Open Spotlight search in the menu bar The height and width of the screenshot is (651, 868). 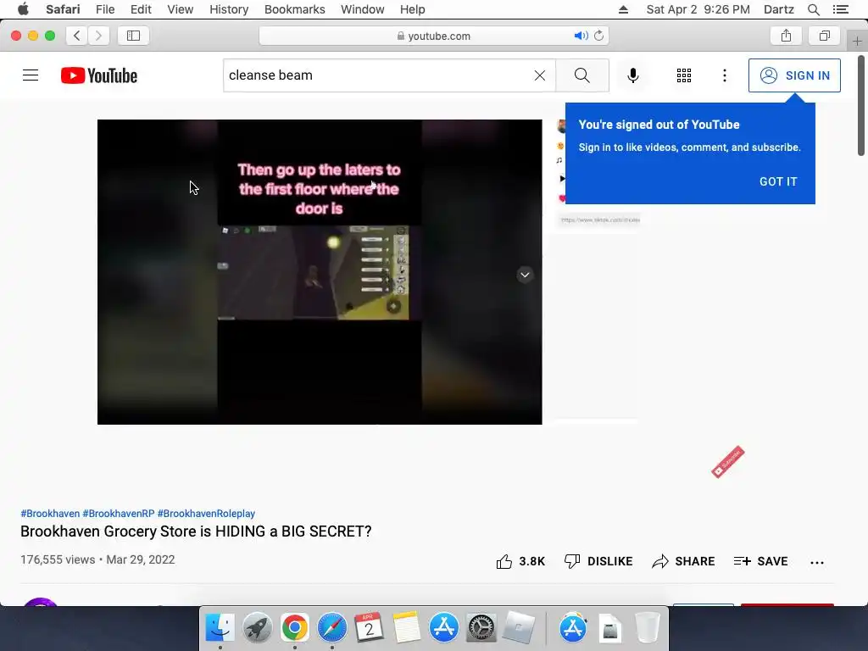click(813, 9)
